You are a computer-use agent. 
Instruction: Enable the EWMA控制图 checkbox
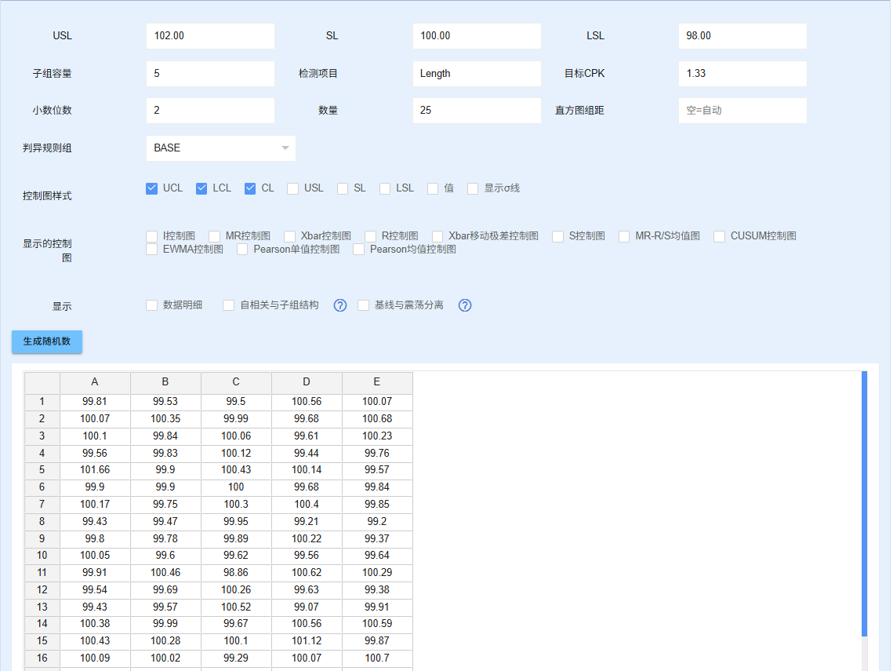coord(151,250)
